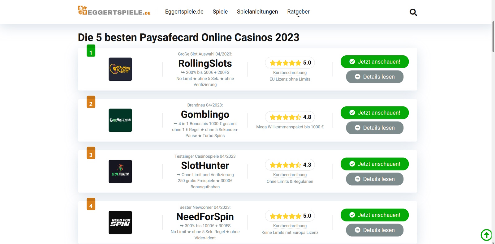This screenshot has width=495, height=244.
Task: Click the number 4 ranking badge
Action: [x=91, y=204]
